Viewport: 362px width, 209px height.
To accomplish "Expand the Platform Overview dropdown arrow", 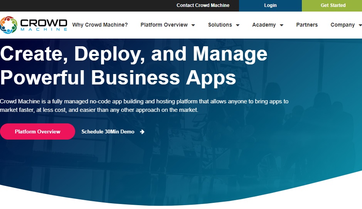I will [193, 25].
